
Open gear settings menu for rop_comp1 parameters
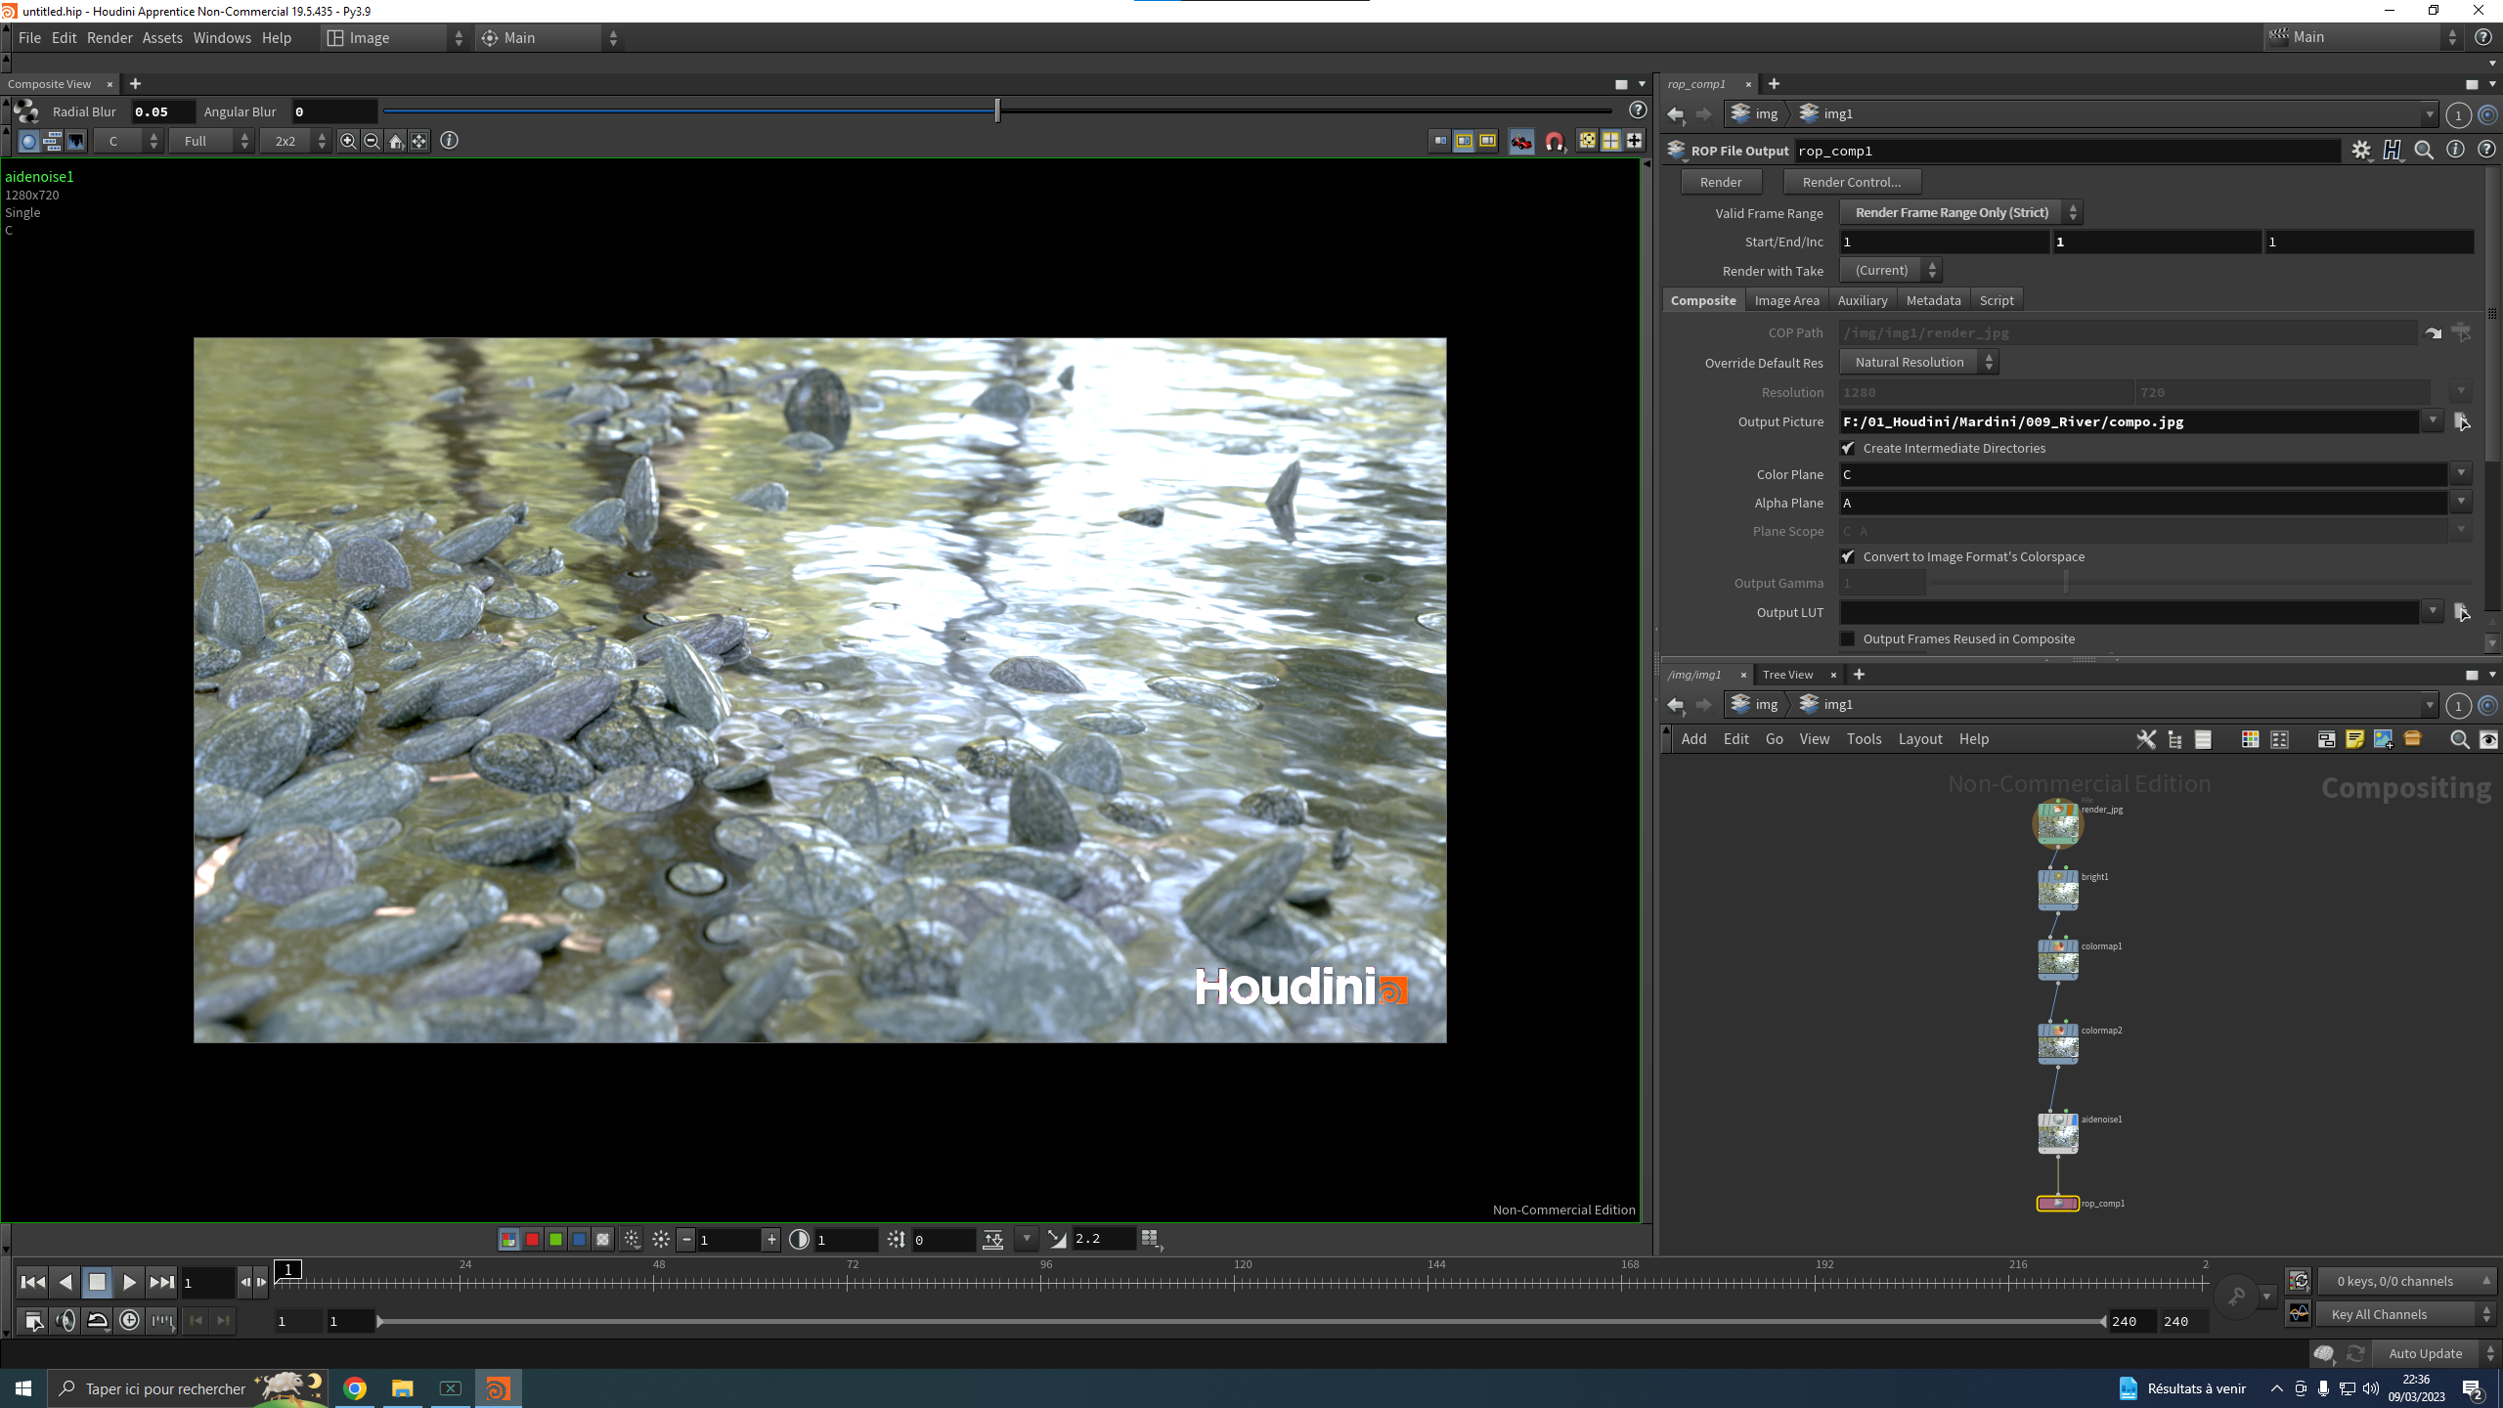[2361, 151]
